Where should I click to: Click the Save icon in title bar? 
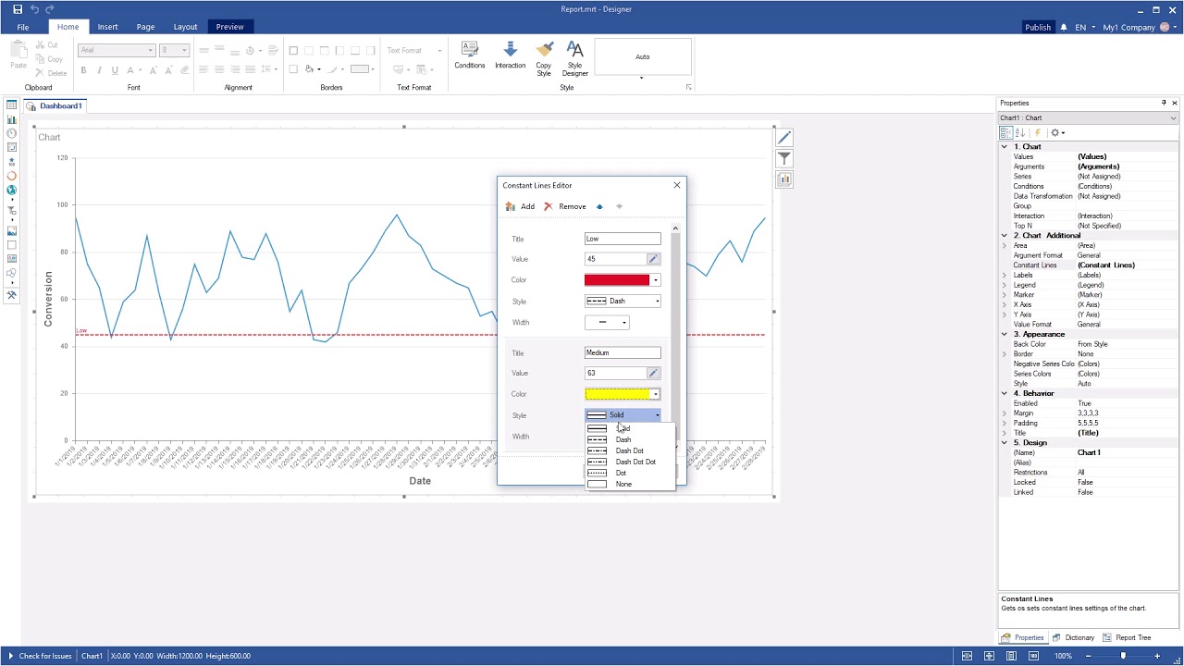coord(18,9)
